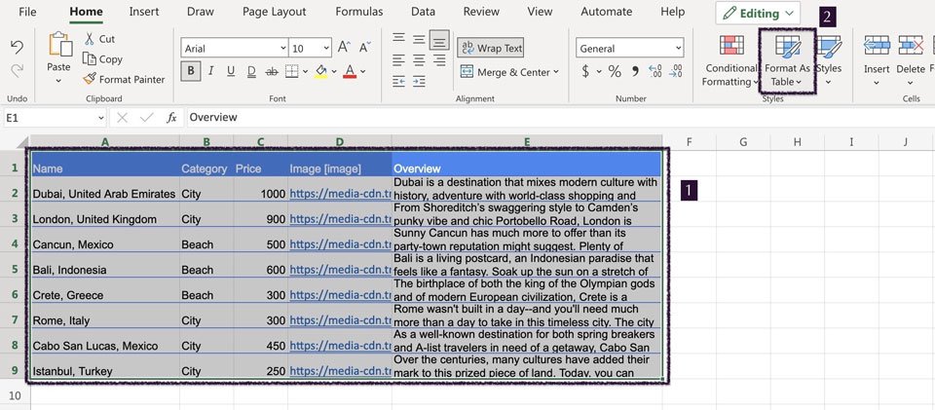Expand Merge & Center options
The width and height of the screenshot is (935, 410).
tap(556, 71)
